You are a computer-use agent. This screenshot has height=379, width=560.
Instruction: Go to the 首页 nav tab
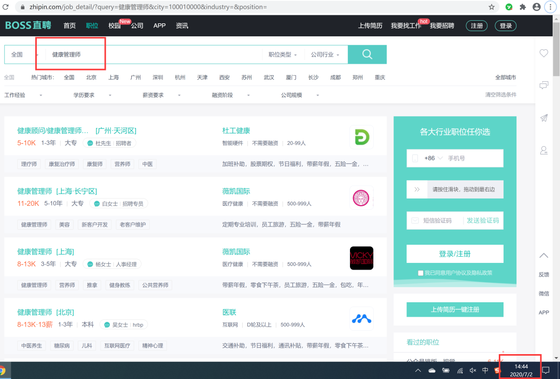(69, 26)
